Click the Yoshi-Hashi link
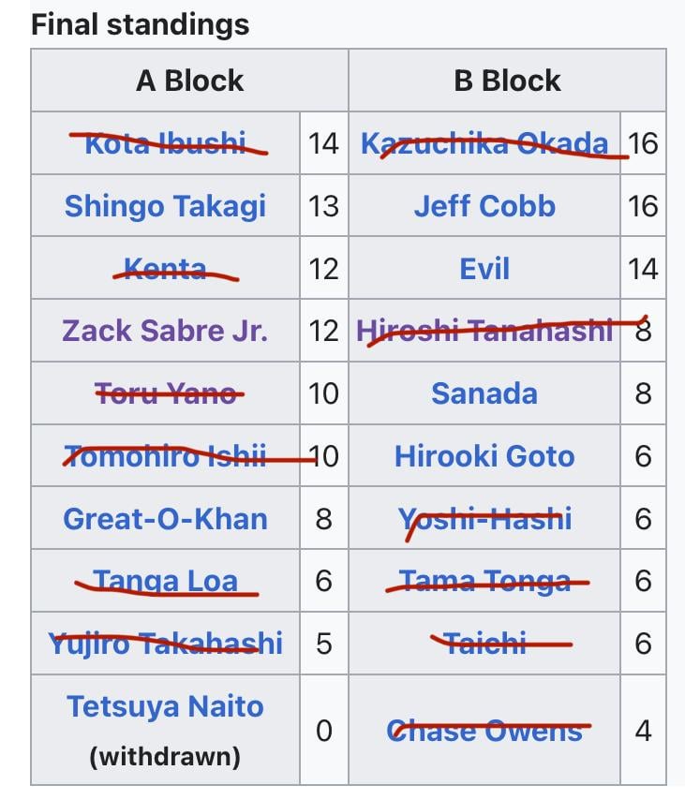Viewport: 685px width, 800px height. (x=484, y=519)
